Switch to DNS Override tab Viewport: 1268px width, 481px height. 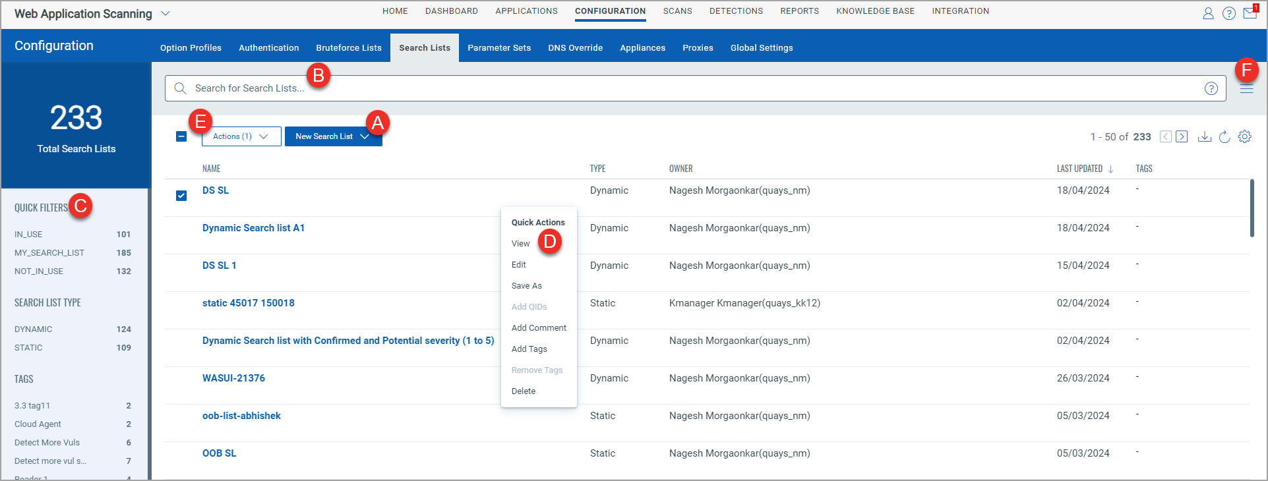point(576,48)
